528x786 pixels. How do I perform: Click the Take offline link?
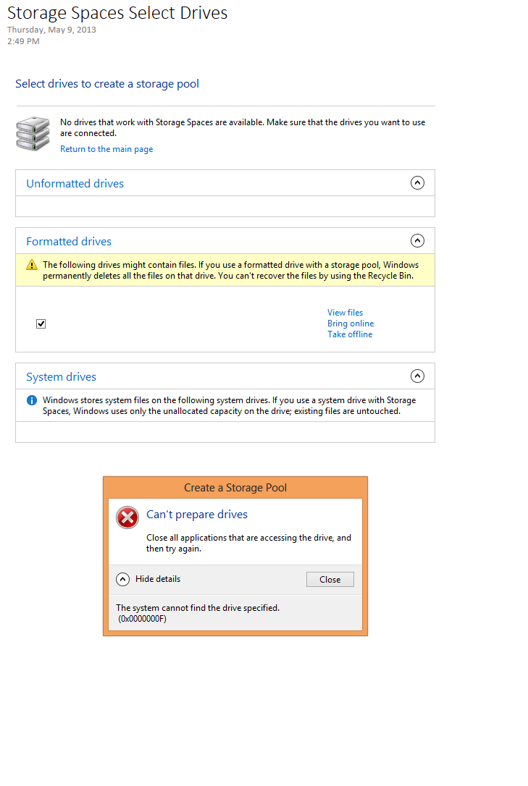click(x=350, y=334)
